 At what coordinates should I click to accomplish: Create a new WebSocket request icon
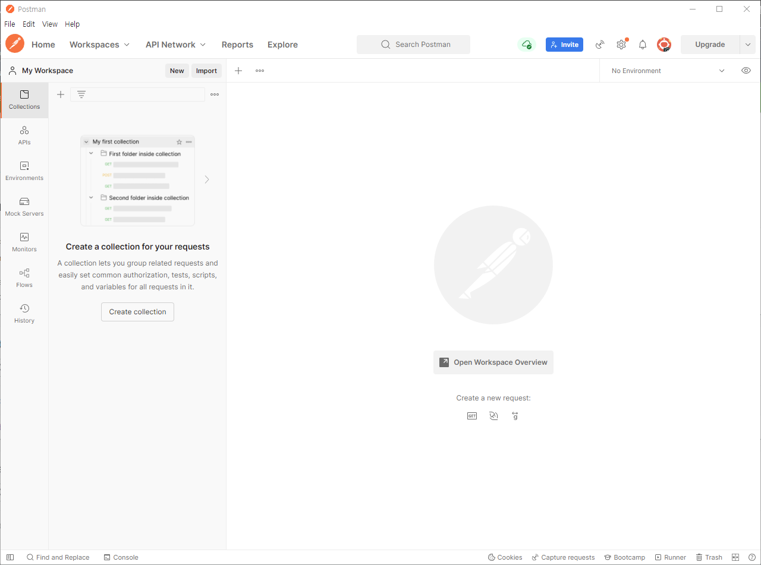pyautogui.click(x=493, y=416)
